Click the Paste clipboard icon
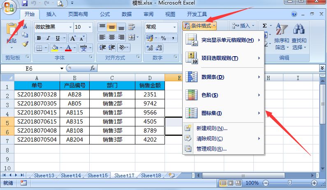 12,29
